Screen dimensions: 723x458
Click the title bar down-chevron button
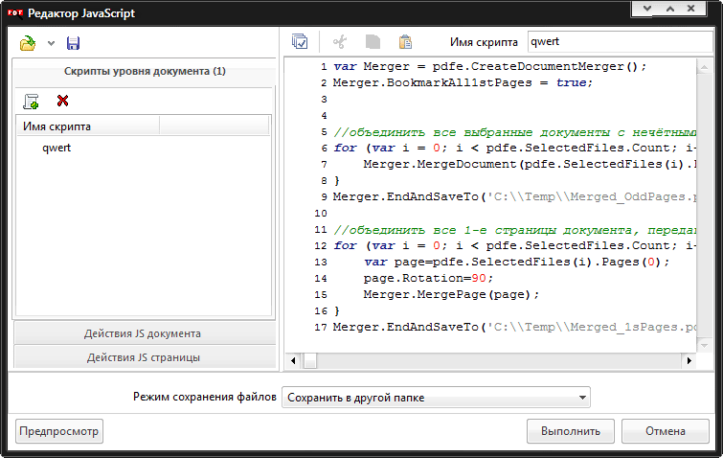tap(647, 9)
